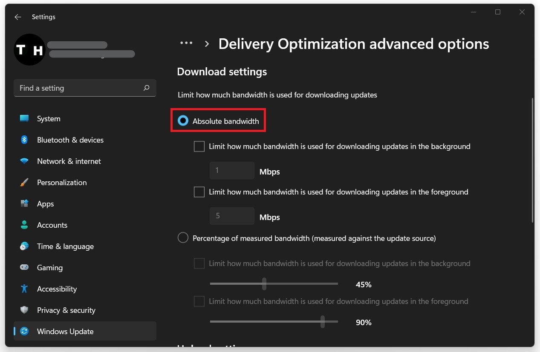540x352 pixels.
Task: Close the Settings window
Action: pyautogui.click(x=522, y=12)
